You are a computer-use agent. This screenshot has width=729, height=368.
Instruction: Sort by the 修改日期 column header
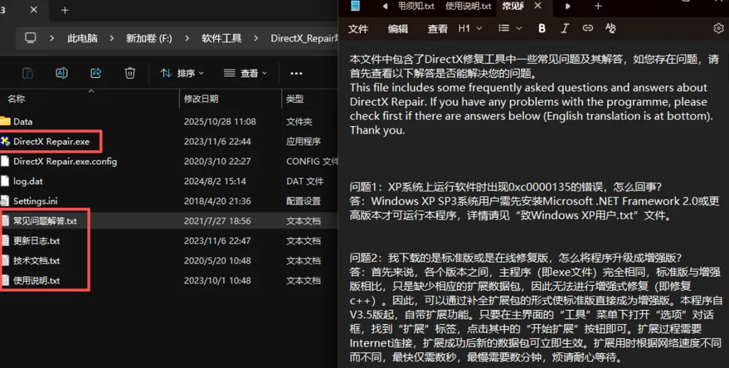(201, 99)
